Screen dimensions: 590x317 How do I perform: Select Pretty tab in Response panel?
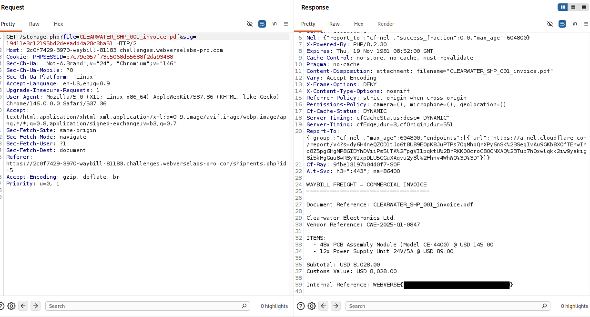(x=308, y=24)
